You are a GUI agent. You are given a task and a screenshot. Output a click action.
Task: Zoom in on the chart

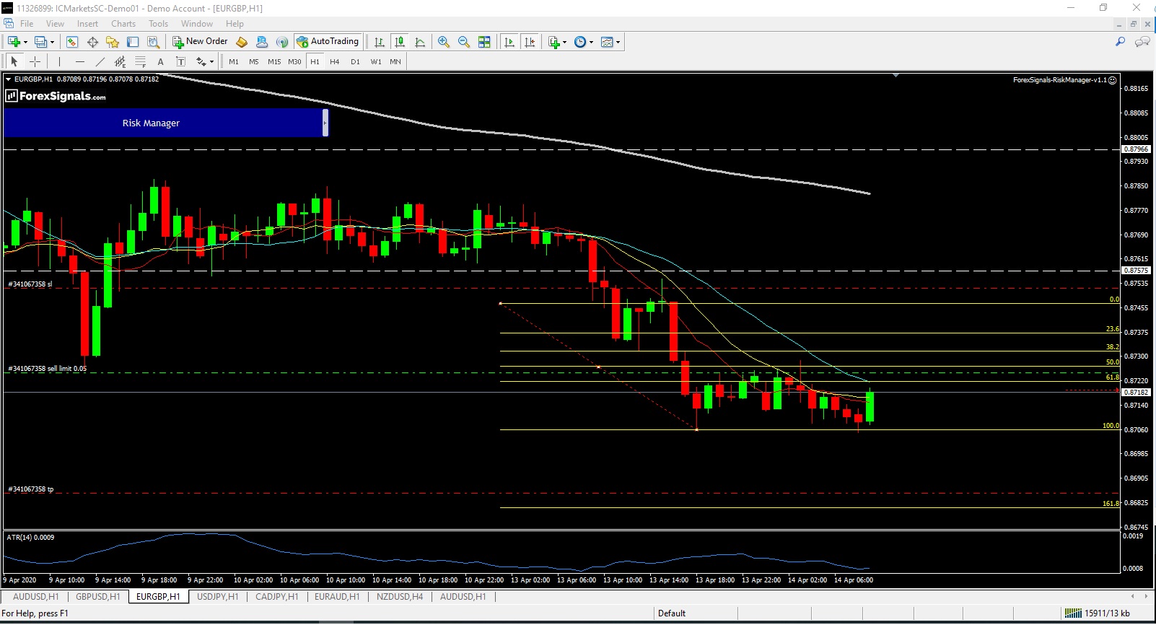[444, 42]
